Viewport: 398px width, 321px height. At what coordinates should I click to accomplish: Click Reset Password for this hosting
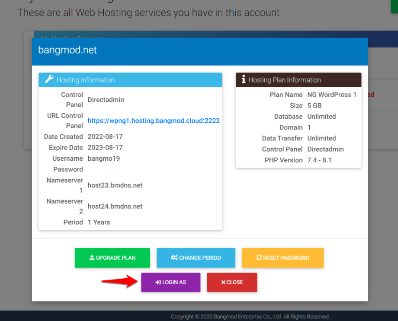282,258
